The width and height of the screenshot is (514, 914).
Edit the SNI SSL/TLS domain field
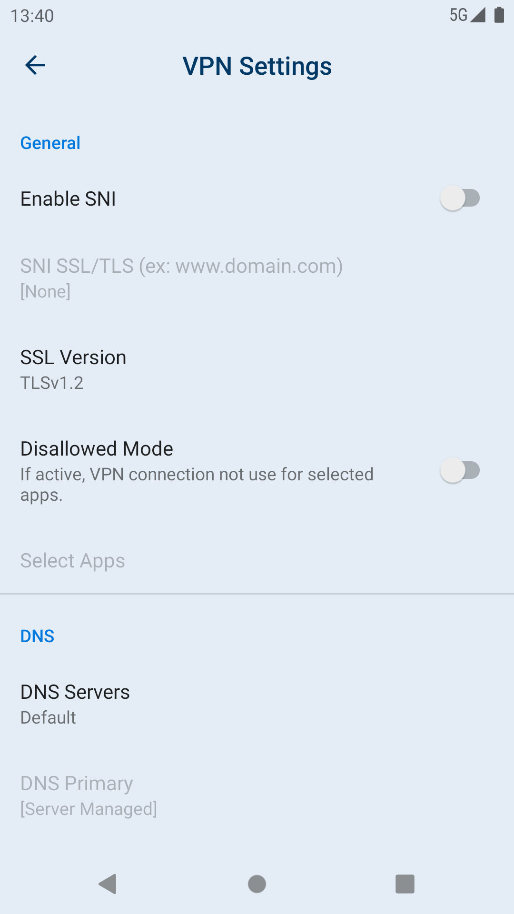click(181, 277)
